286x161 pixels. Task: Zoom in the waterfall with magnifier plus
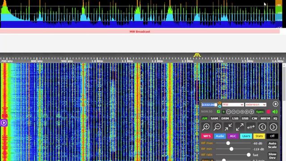[x=206, y=127]
